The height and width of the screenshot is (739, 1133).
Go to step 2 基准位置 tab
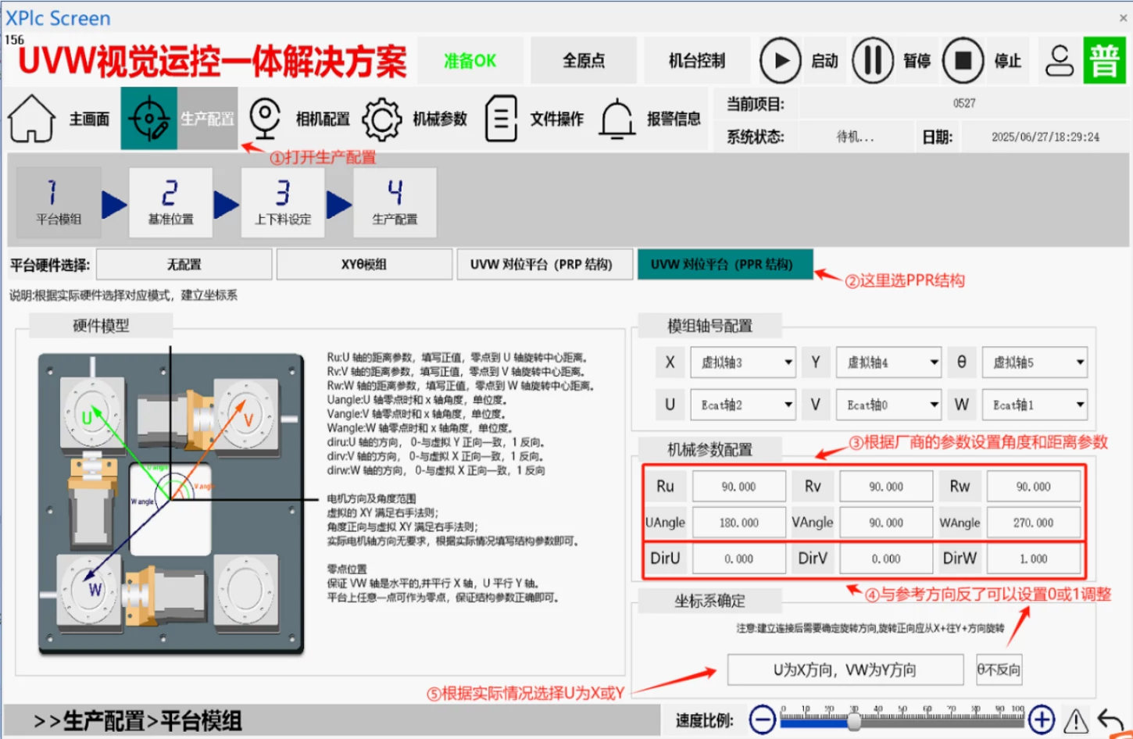pos(170,202)
